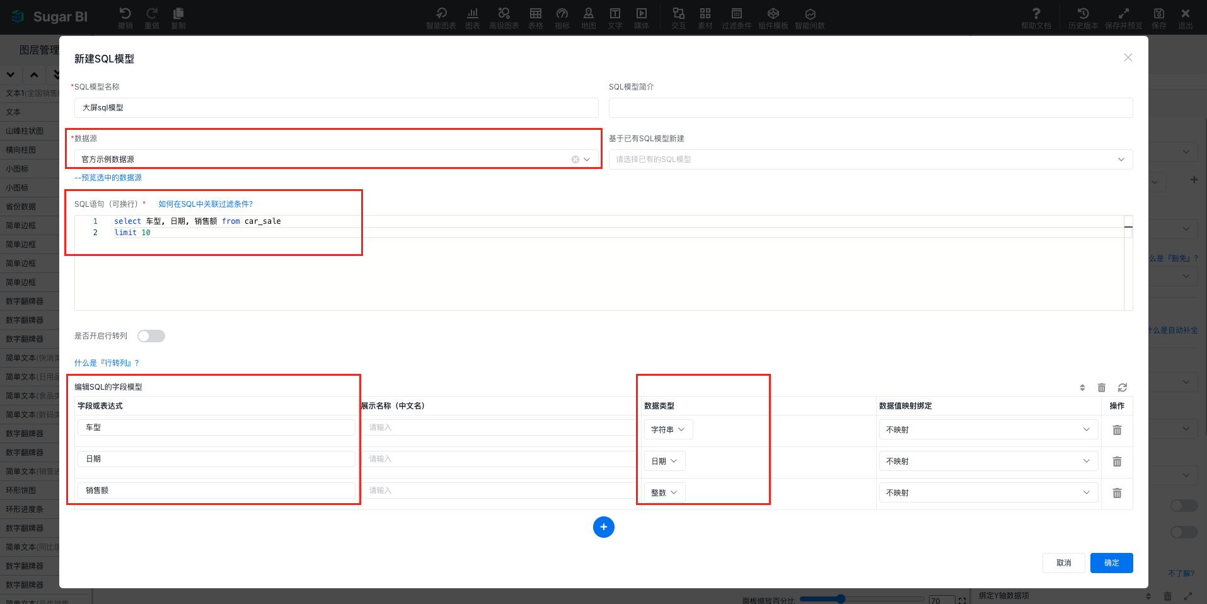Open the help docs (帮助文档) icon

point(1036,18)
